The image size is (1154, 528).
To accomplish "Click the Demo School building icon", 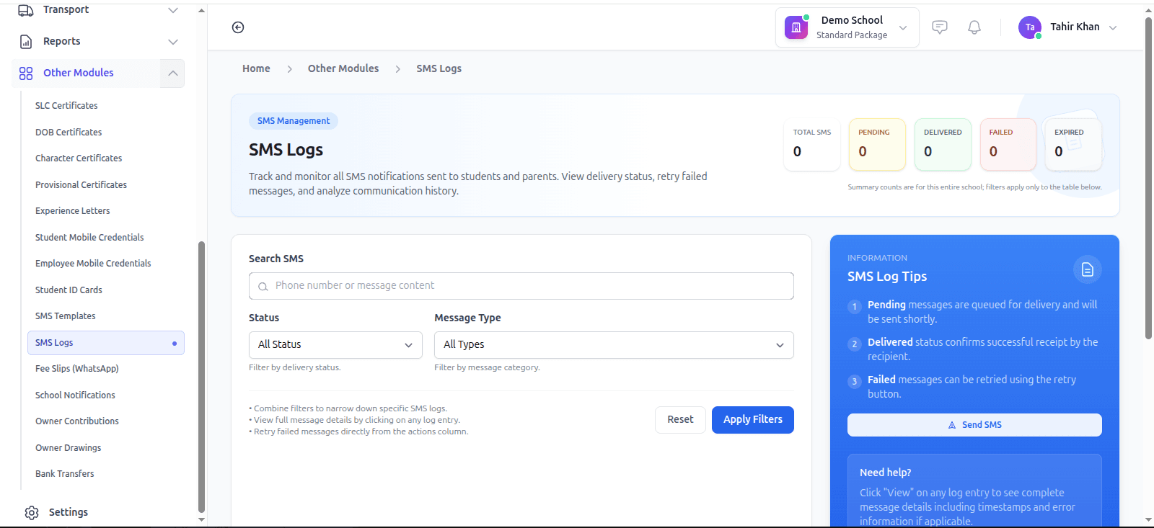I will click(796, 27).
